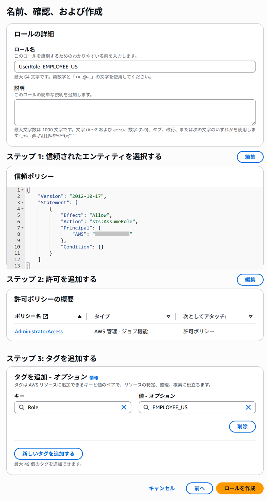Sort by 次としてアタッチ column arrow
This screenshot has width=267, height=501.
pos(251,317)
